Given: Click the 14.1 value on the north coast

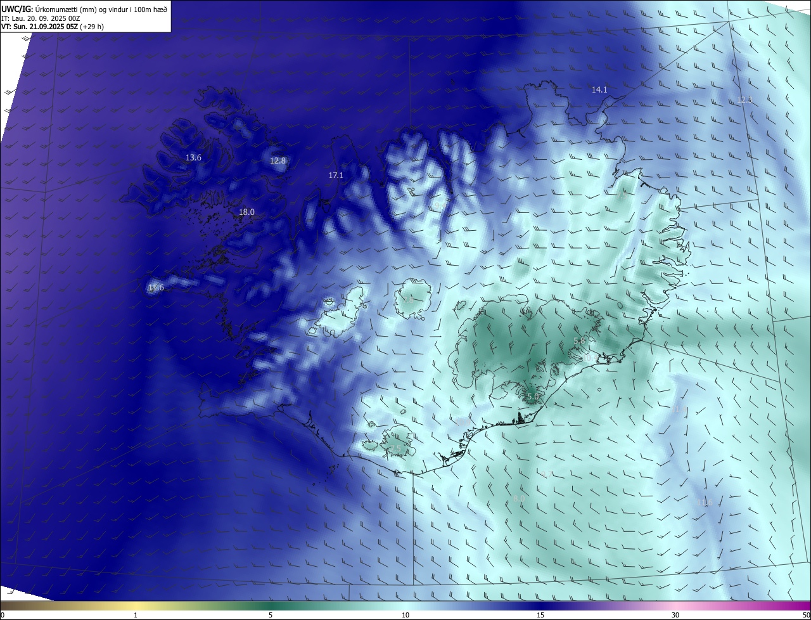Looking at the screenshot, I should (x=599, y=90).
